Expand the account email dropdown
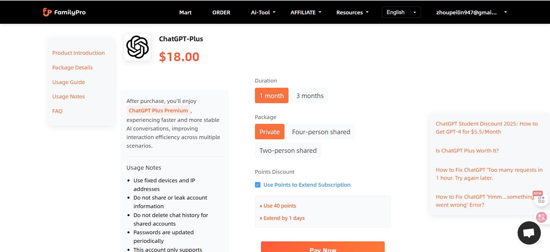This screenshot has height=252, width=550. pos(472,12)
